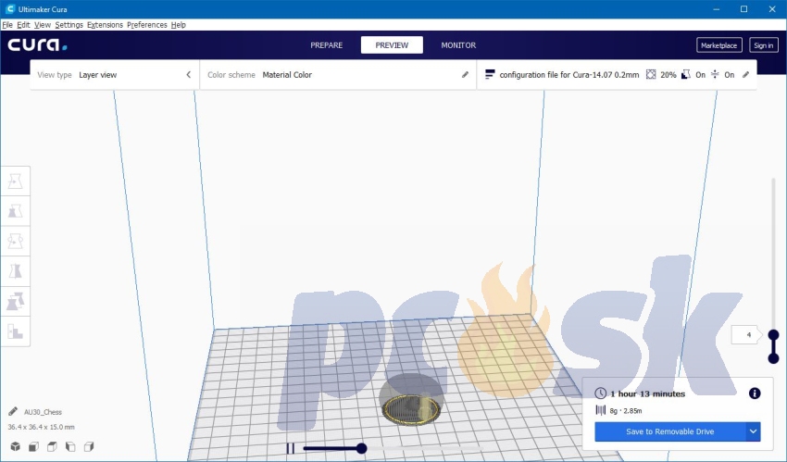Click the 36.4 x 36.4 x 15.0 mm dimensions
This screenshot has width=787, height=462.
pyautogui.click(x=41, y=427)
